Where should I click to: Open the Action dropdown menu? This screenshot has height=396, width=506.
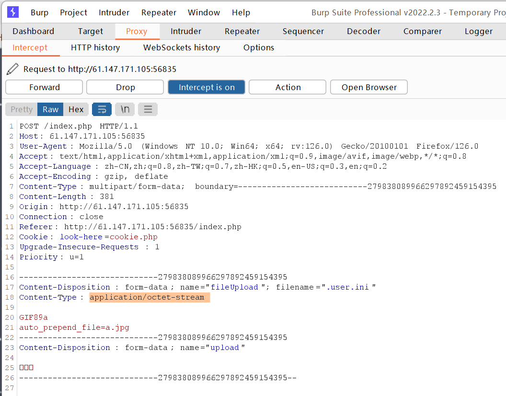tap(287, 87)
